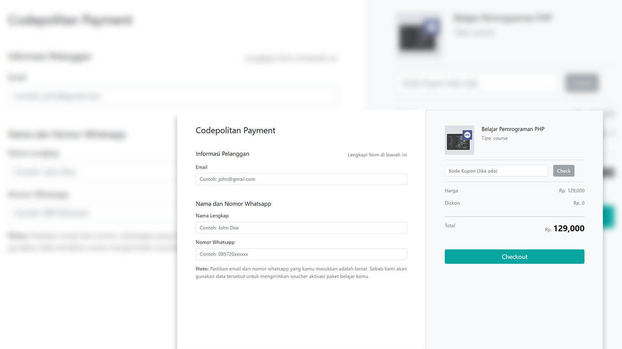Click the Harga value Rp. 129,000
This screenshot has width=622, height=349.
pyautogui.click(x=571, y=191)
